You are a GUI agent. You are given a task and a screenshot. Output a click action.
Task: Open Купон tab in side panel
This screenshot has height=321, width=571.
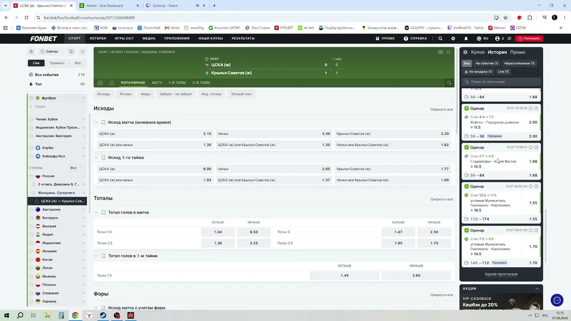pos(478,52)
